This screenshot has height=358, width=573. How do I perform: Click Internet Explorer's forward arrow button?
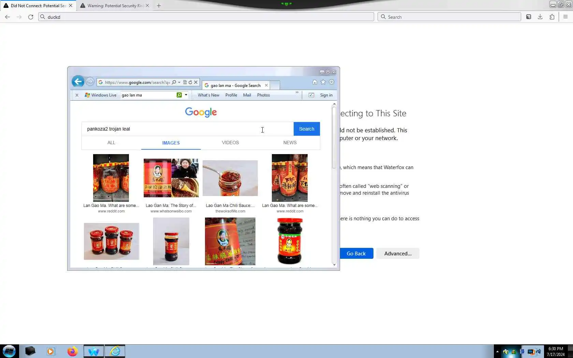coord(90,82)
